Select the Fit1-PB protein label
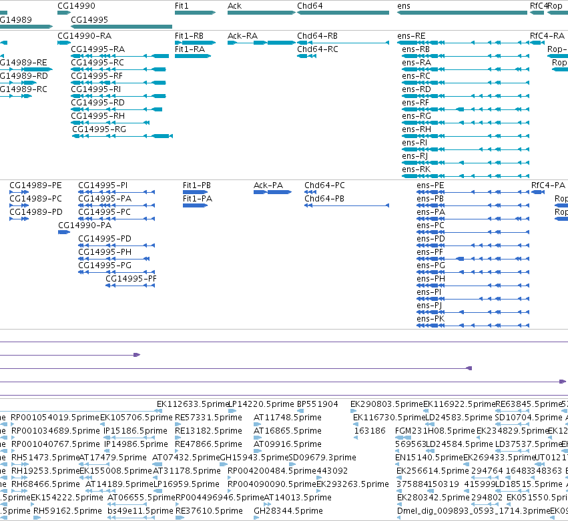This screenshot has height=521, width=568. pyautogui.click(x=197, y=185)
